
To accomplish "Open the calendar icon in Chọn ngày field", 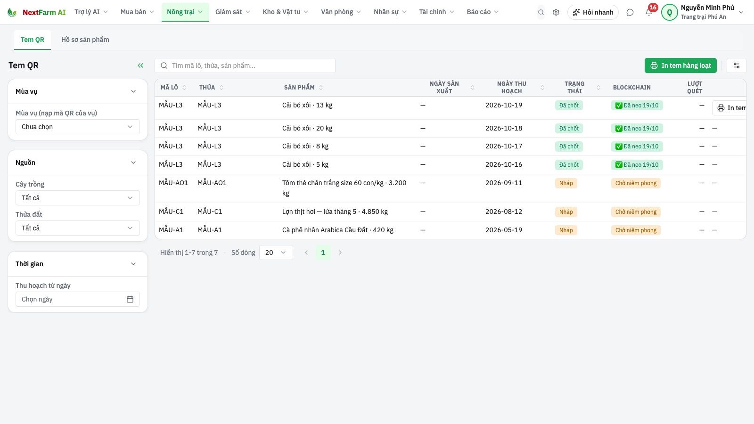I will click(x=130, y=299).
